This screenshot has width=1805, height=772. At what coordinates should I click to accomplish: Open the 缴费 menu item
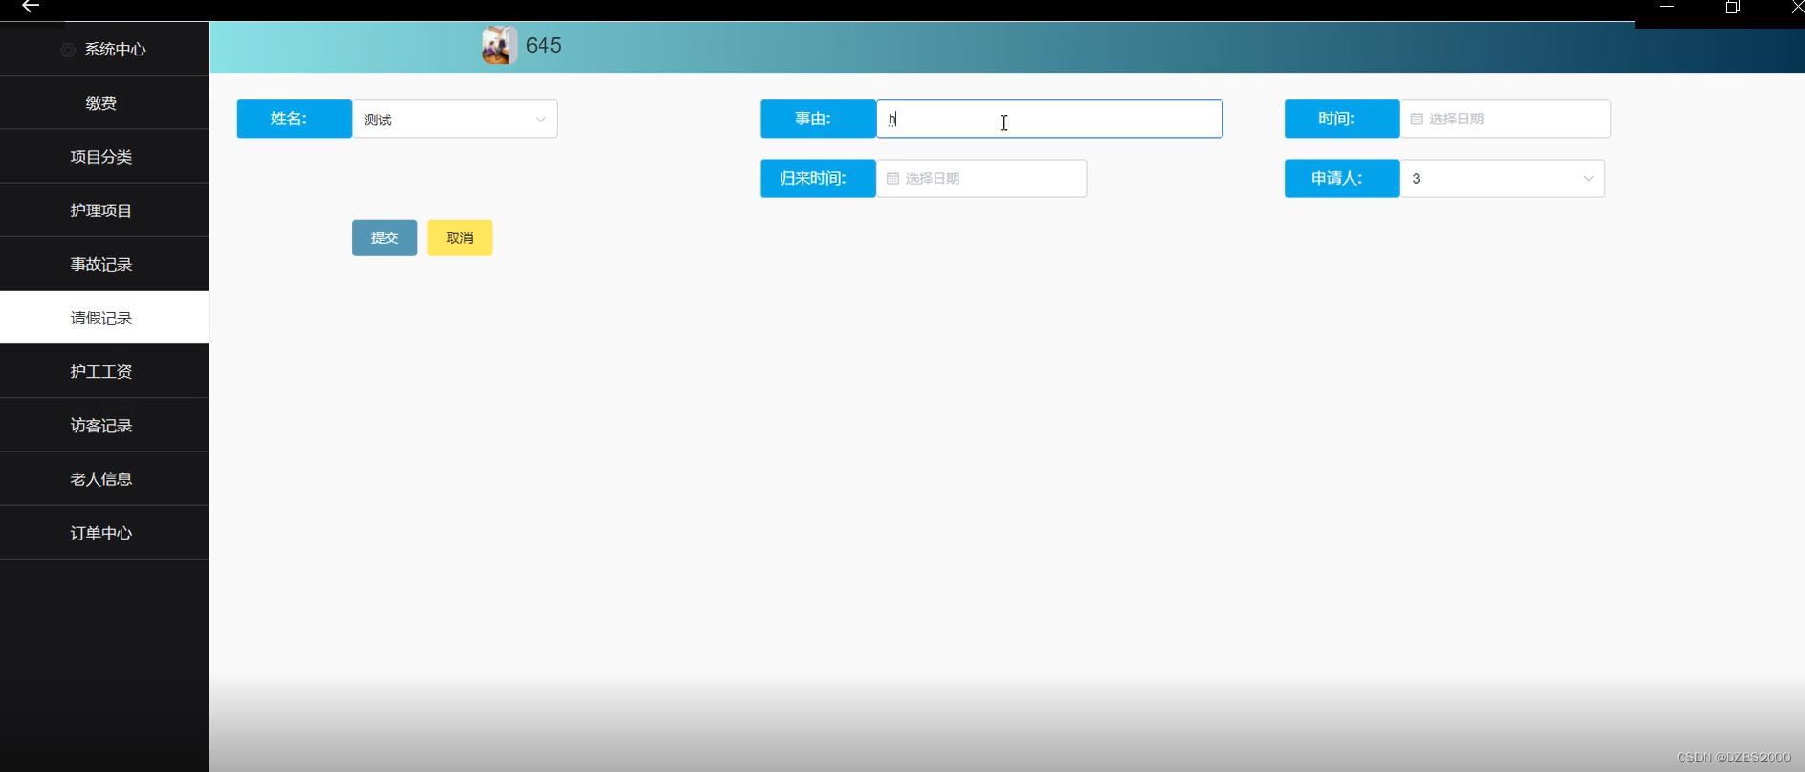[104, 102]
